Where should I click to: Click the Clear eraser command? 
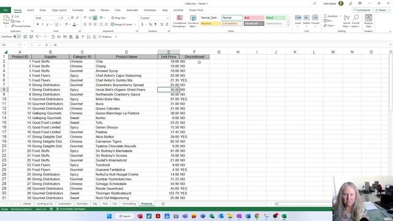pyautogui.click(x=329, y=26)
